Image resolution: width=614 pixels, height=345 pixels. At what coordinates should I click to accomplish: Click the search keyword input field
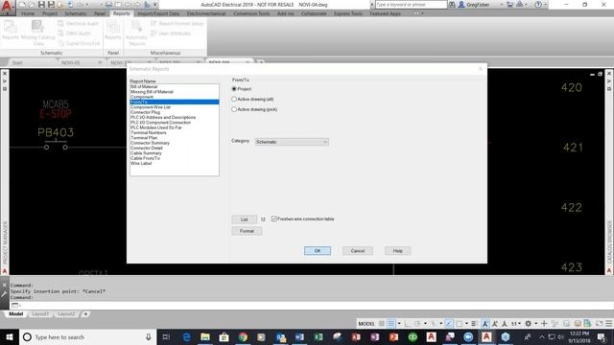click(411, 5)
